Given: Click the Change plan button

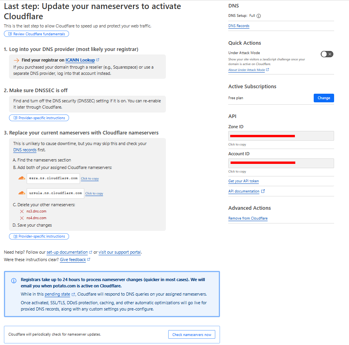Looking at the screenshot, I should [324, 98].
